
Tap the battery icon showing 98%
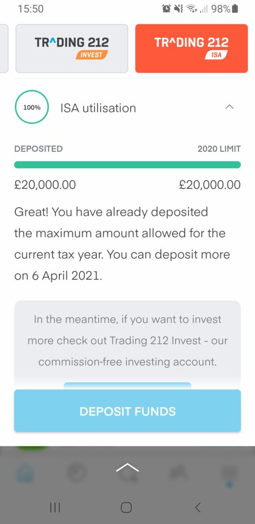(x=235, y=9)
